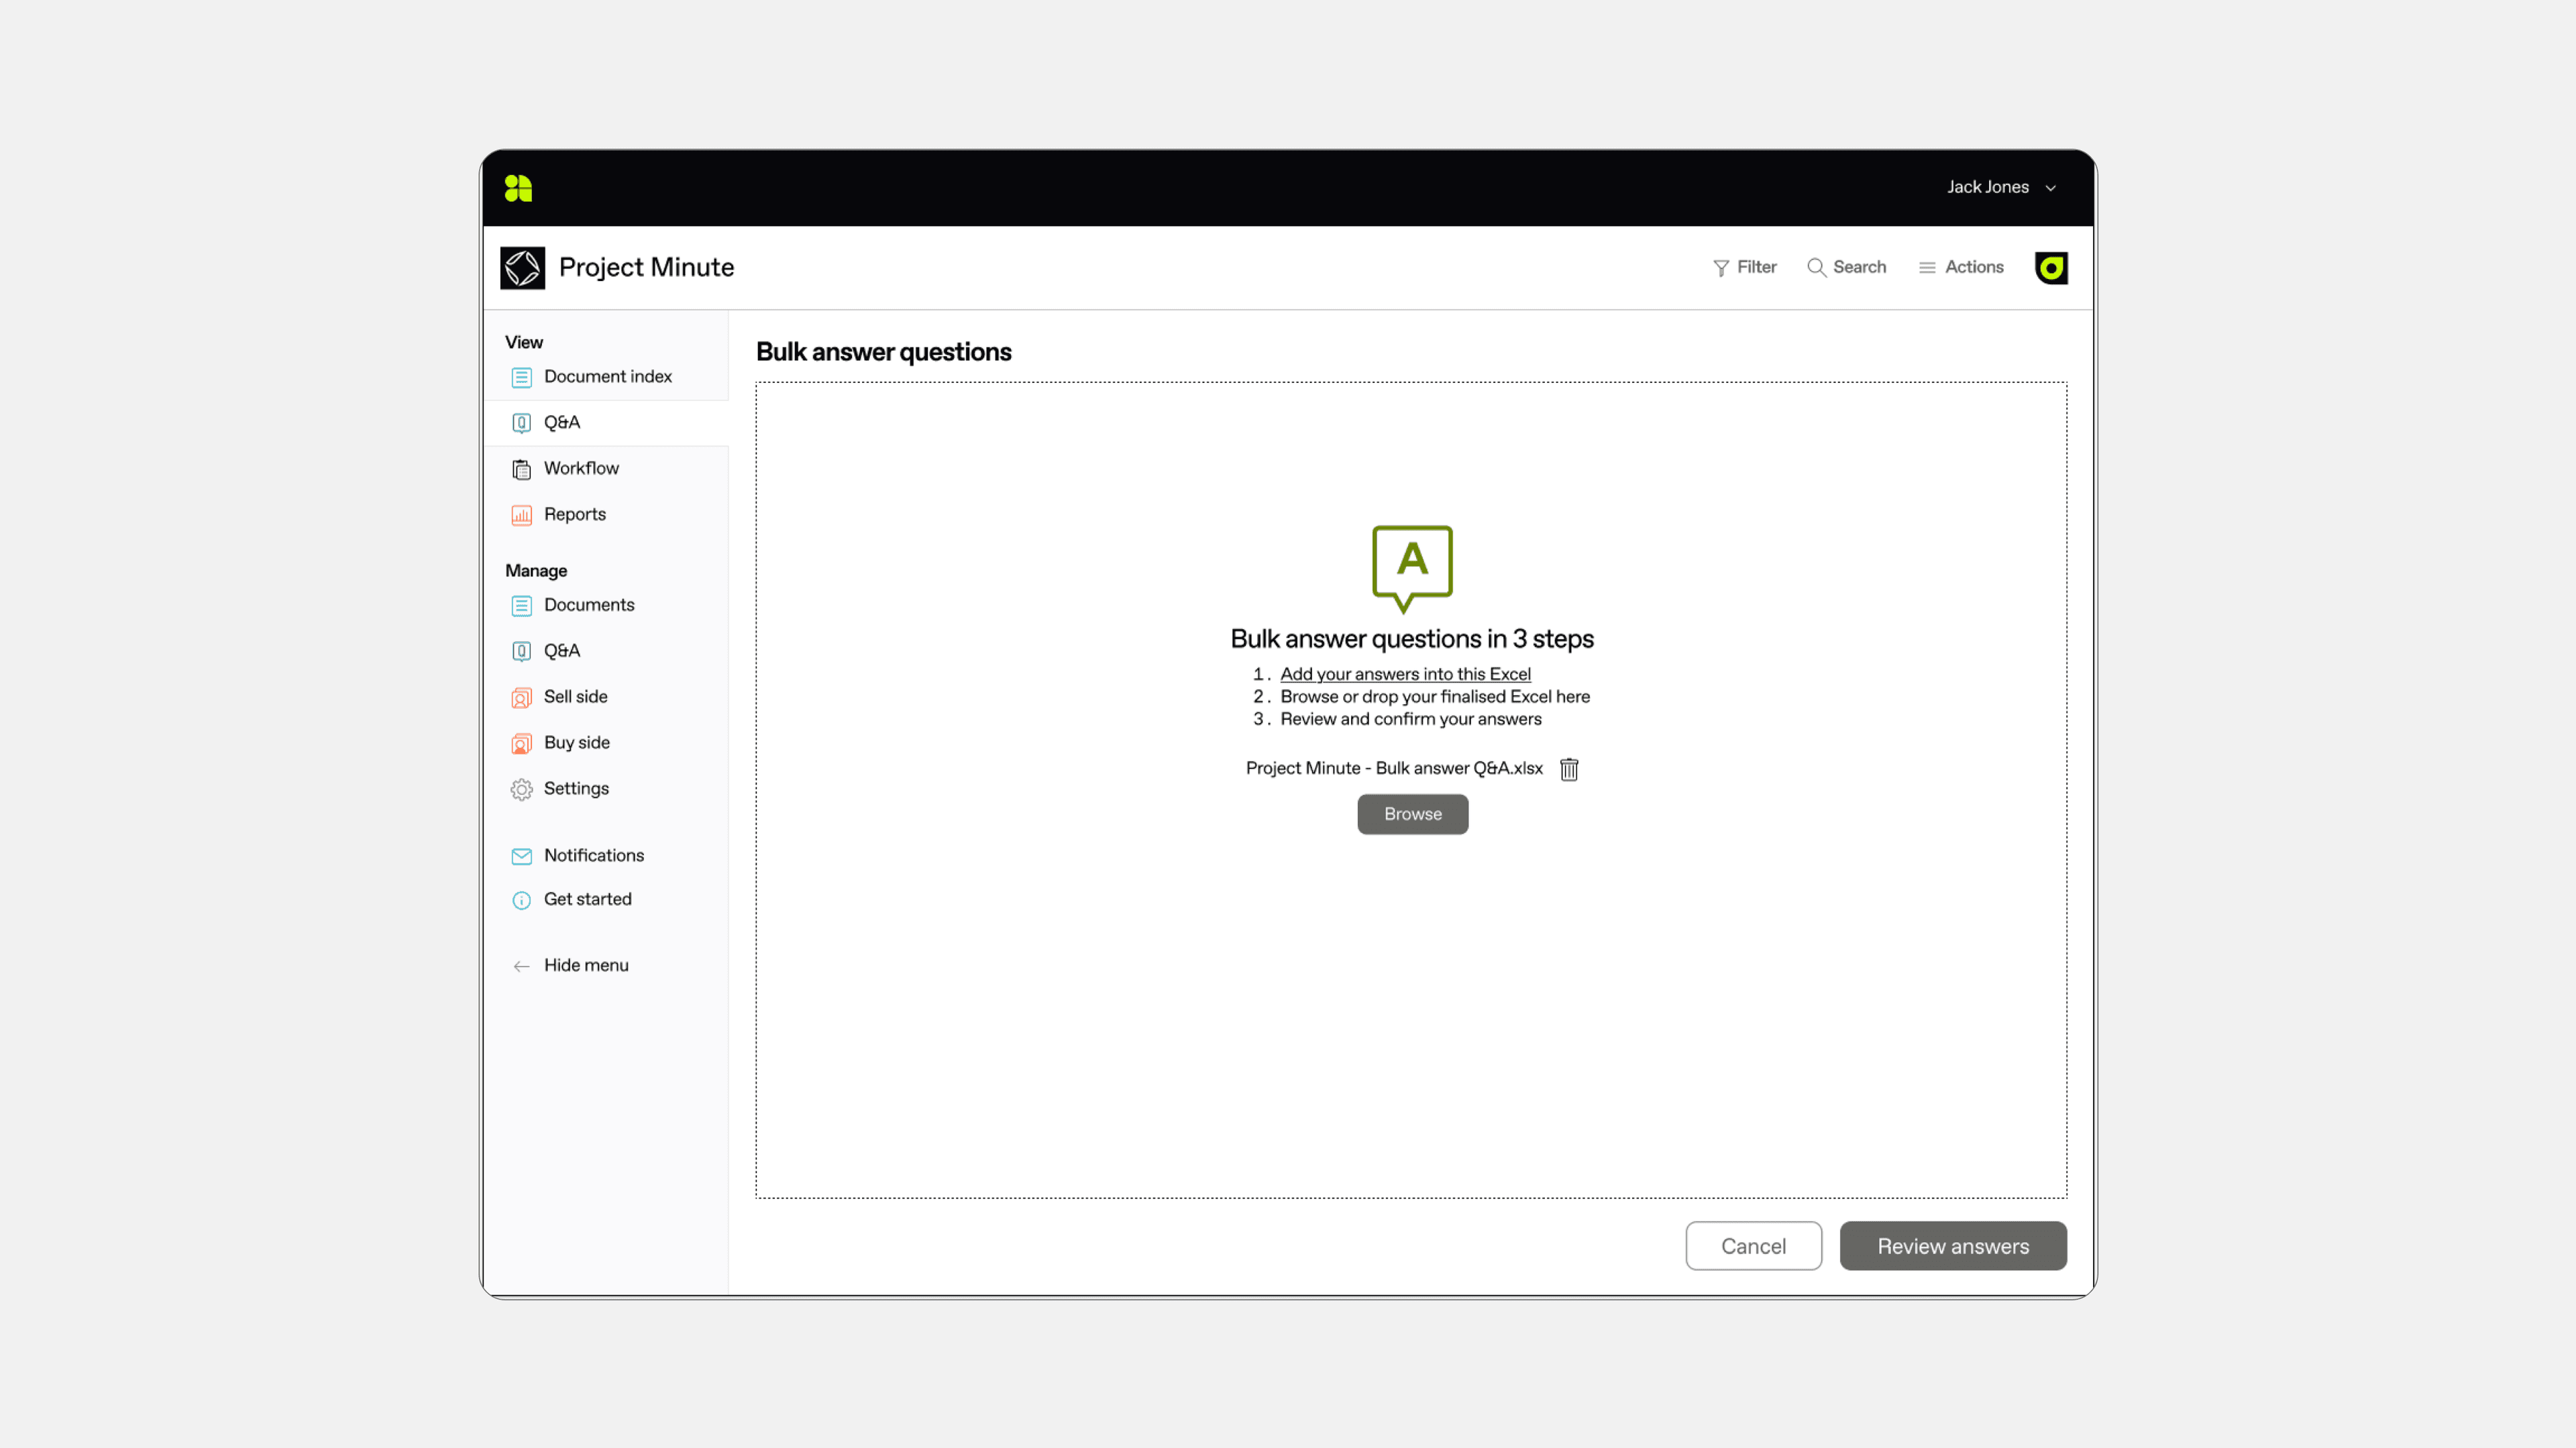Click the Q&A icon under View
This screenshot has height=1448, width=2576.
click(521, 423)
